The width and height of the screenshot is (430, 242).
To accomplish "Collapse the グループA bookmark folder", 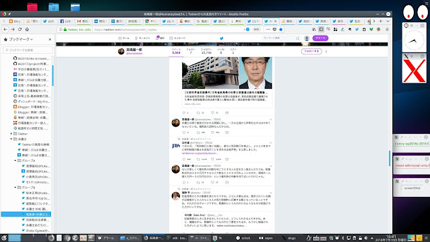I will point(15,161).
